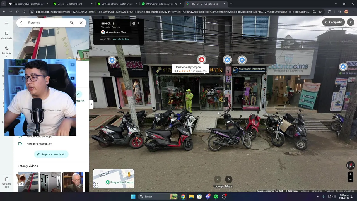357x201 pixels.
Task: Open a new browser tab
Action: click(231, 4)
